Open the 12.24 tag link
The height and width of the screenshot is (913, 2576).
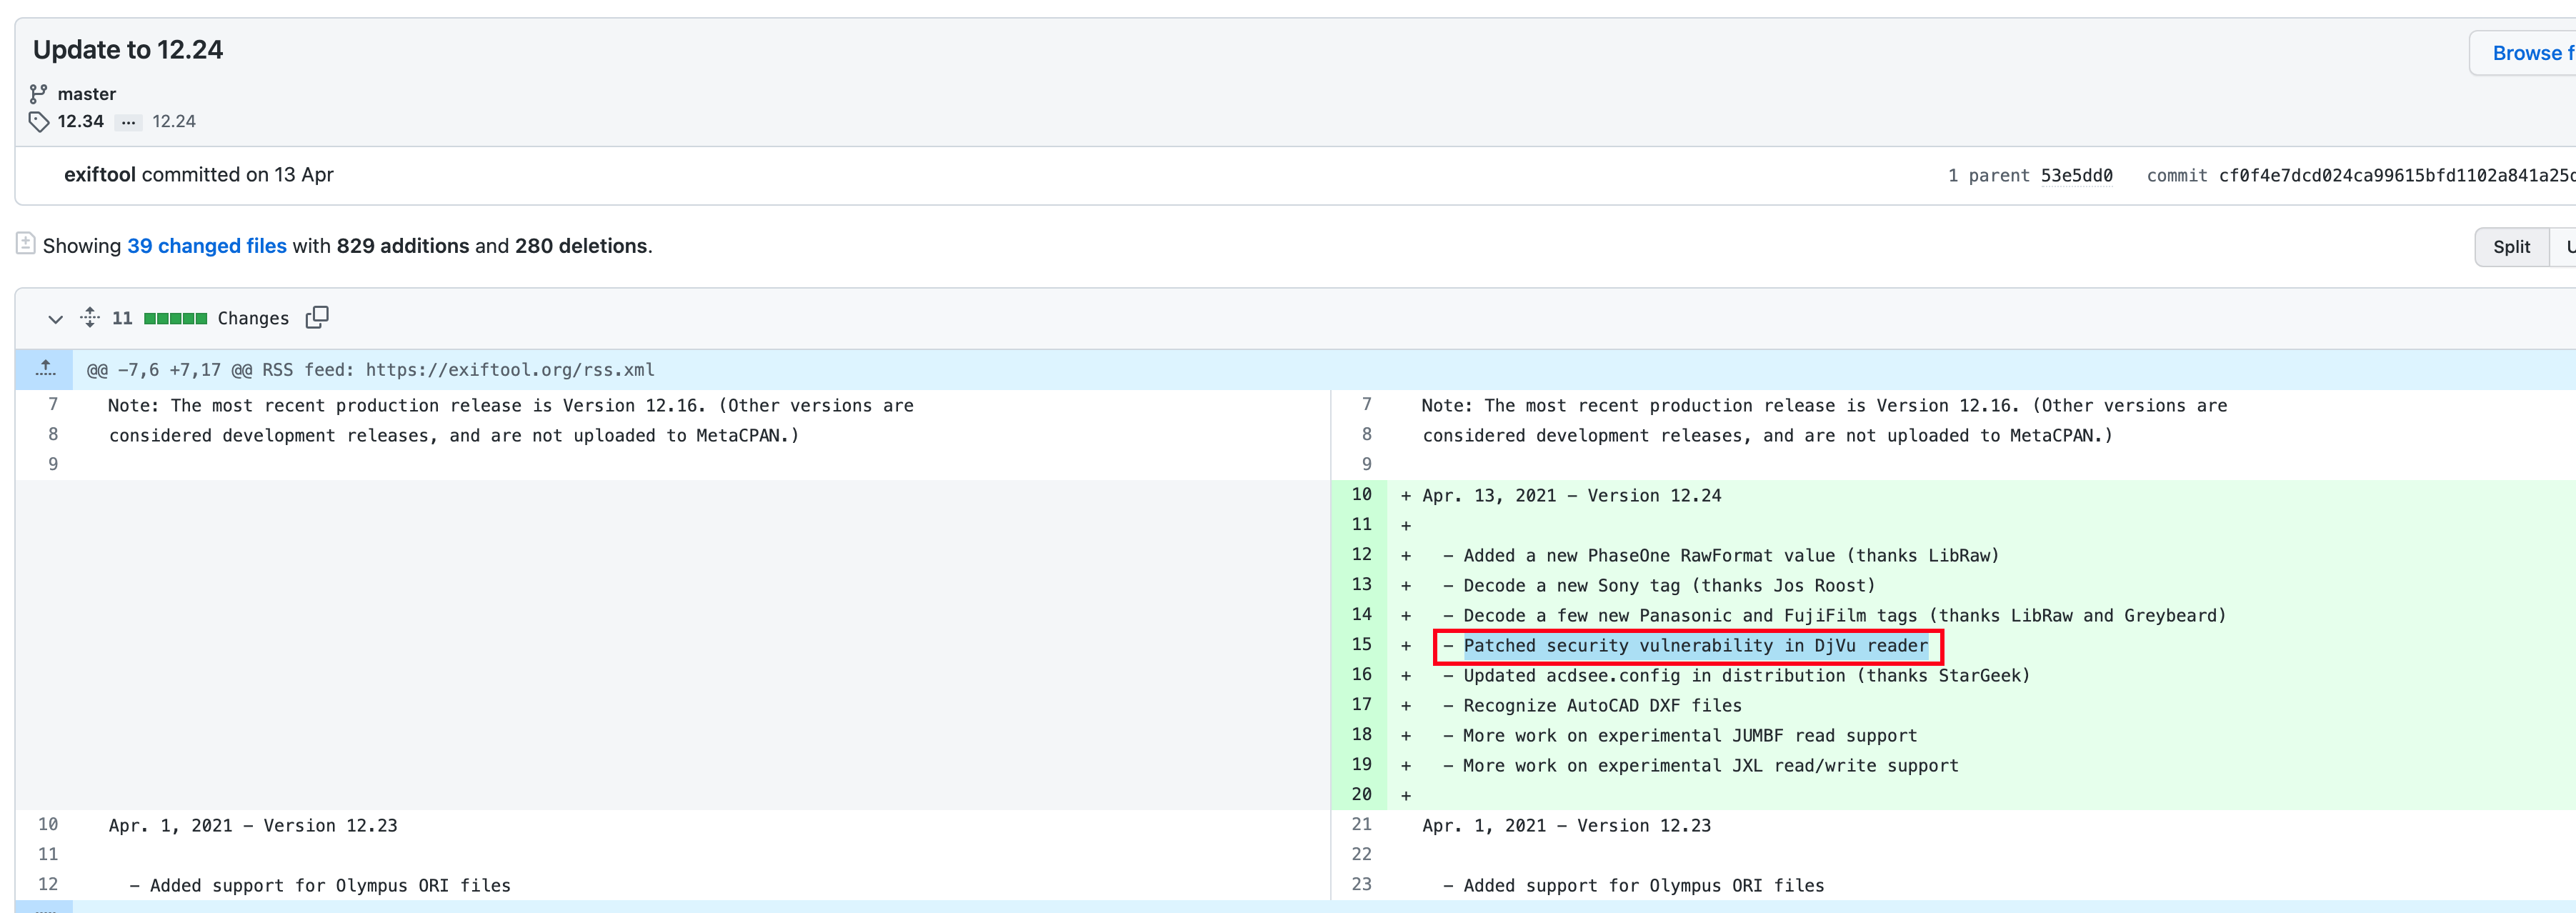click(x=174, y=122)
